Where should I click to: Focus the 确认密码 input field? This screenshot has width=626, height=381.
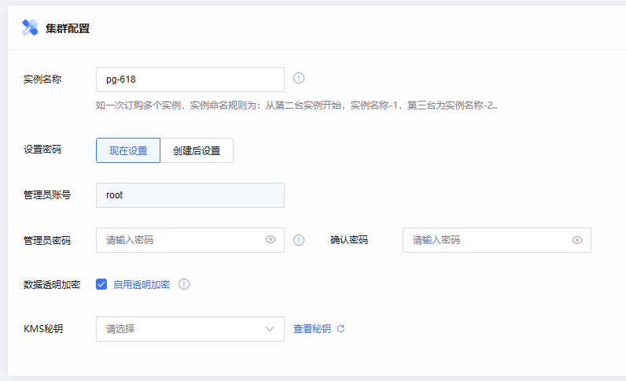(x=486, y=240)
